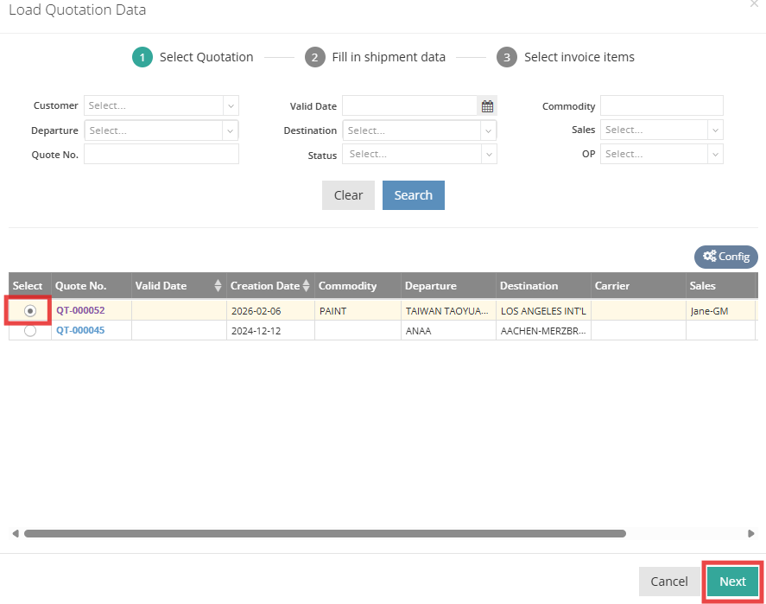Go to Select invoice items step
Screen dimensions: 766x604
point(579,57)
